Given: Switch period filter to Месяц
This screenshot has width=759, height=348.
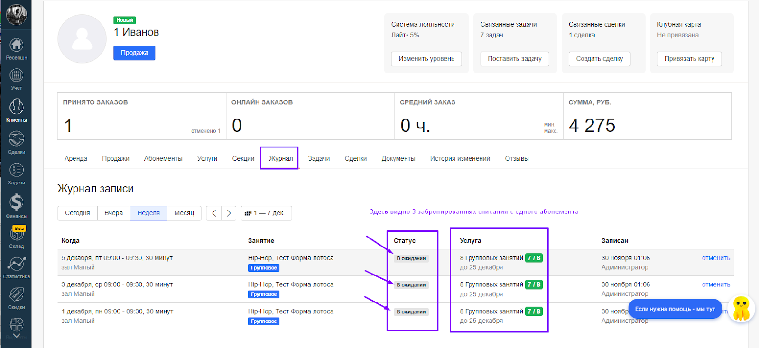Looking at the screenshot, I should pyautogui.click(x=184, y=213).
